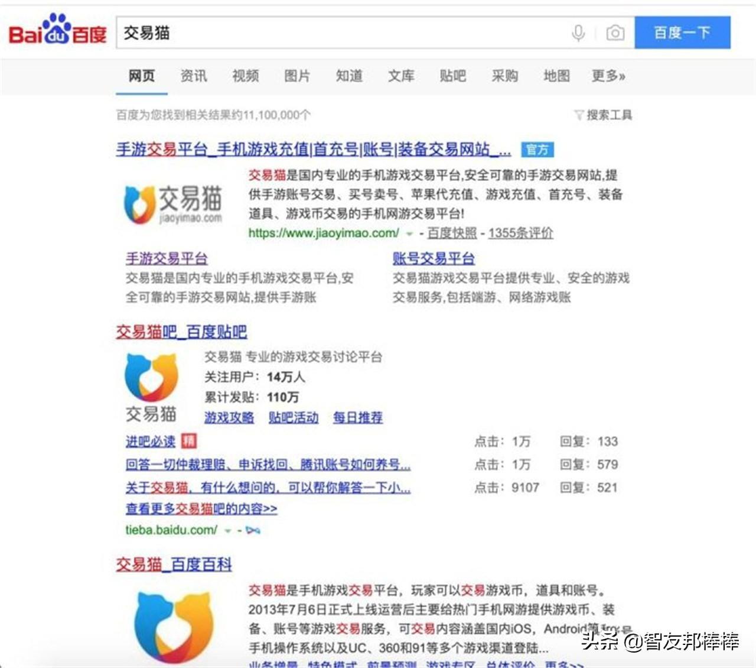Image resolution: width=756 pixels, height=668 pixels.
Task: Click the 百度一下 search button
Action: click(x=682, y=33)
